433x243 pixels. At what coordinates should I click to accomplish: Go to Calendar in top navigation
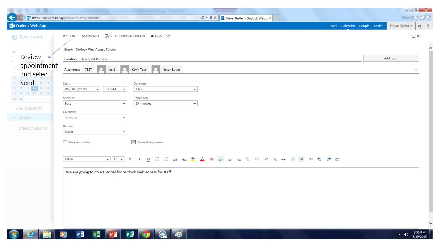348,26
